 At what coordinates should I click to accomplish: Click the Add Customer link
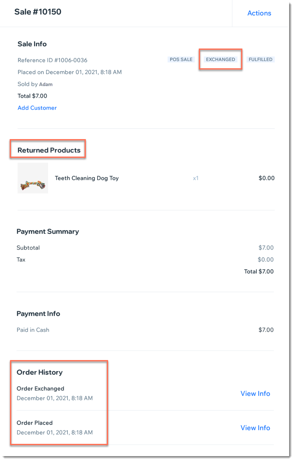click(x=37, y=108)
